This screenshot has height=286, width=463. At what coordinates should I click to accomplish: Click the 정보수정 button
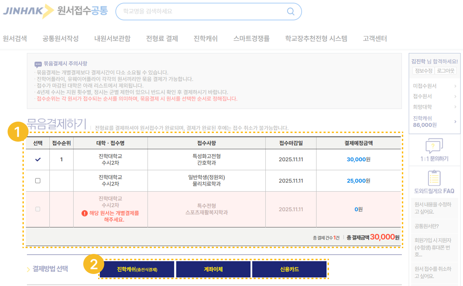pos(424,71)
